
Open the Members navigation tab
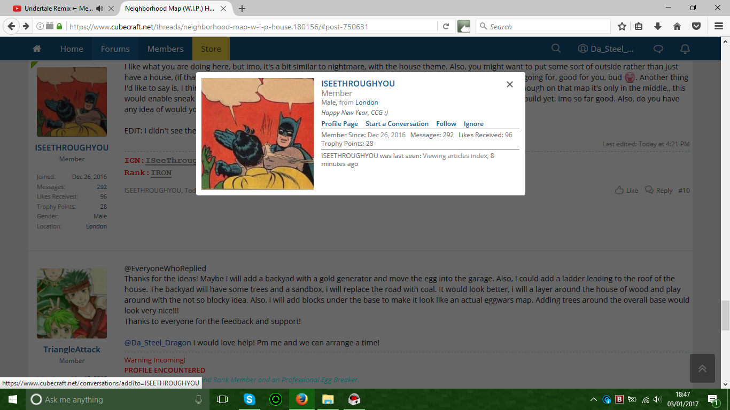(166, 49)
